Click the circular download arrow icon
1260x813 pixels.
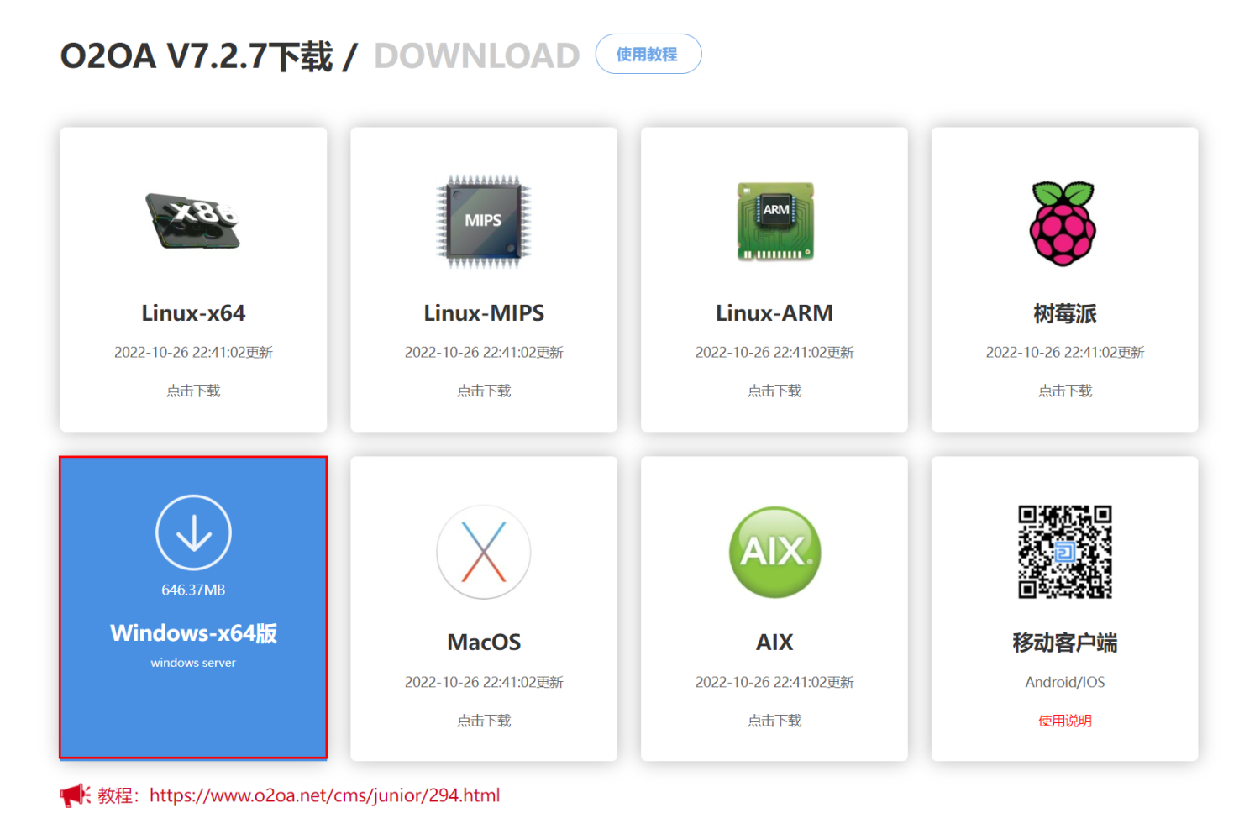193,533
